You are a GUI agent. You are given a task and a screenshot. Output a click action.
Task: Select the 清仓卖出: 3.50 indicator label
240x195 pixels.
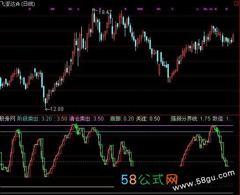tap(87, 119)
